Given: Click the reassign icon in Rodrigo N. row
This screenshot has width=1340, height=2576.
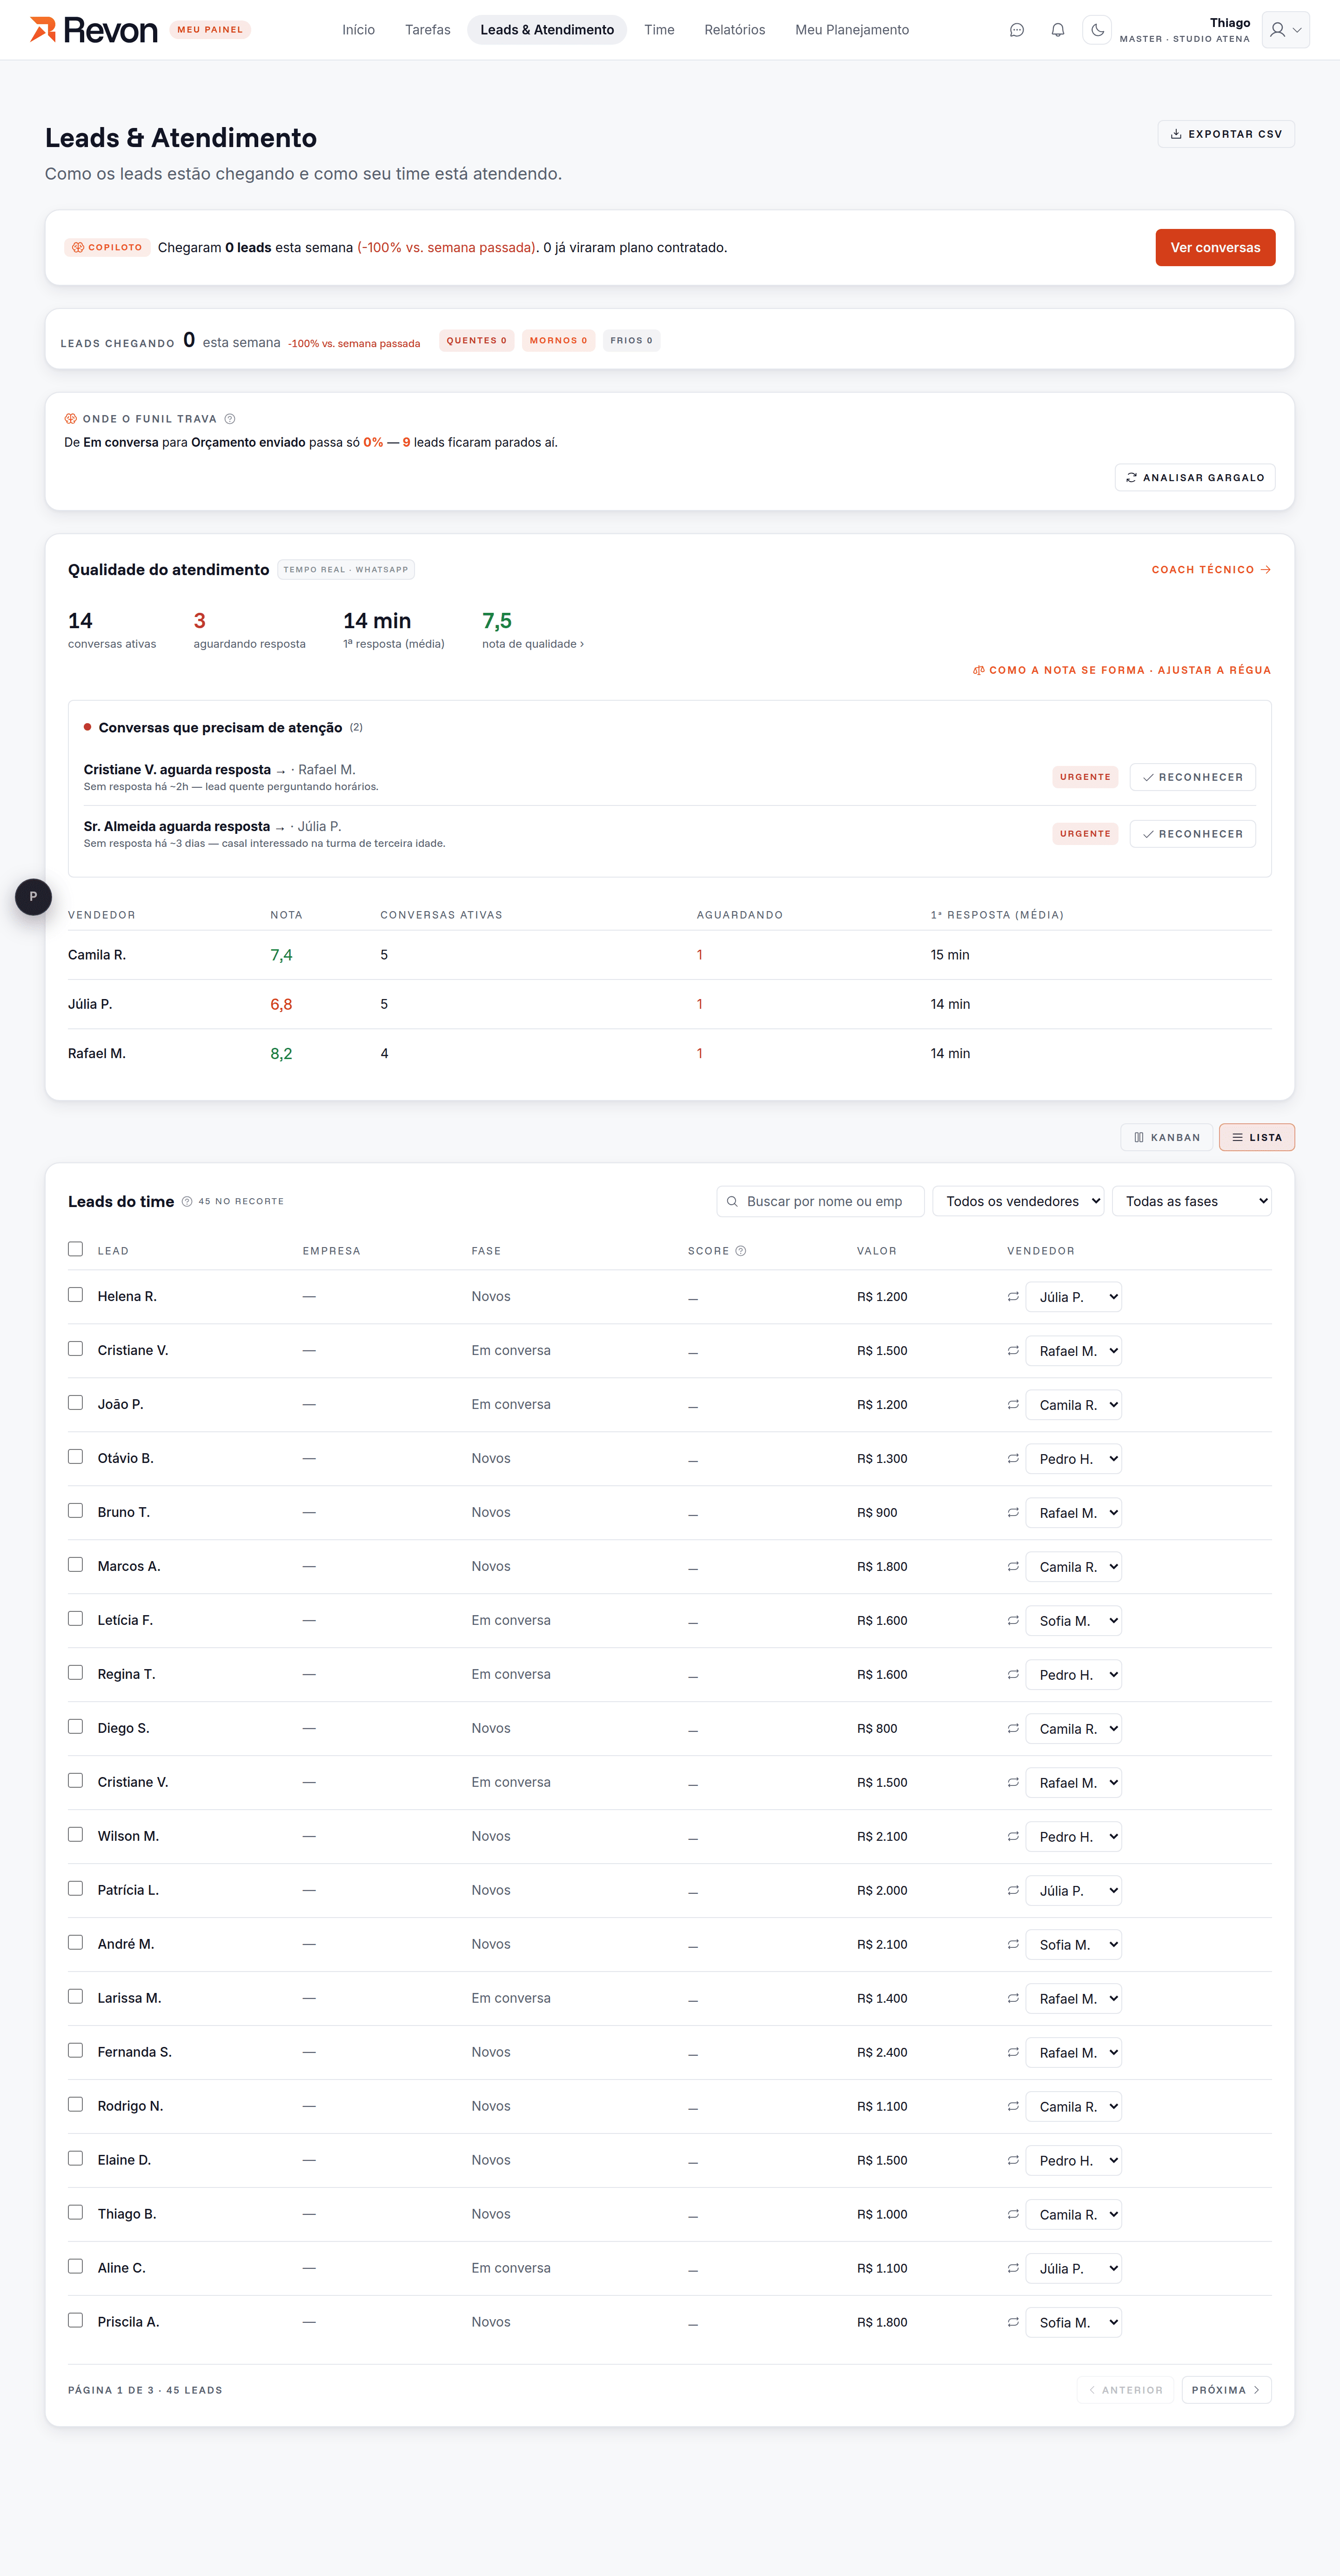Looking at the screenshot, I should pyautogui.click(x=1013, y=2107).
